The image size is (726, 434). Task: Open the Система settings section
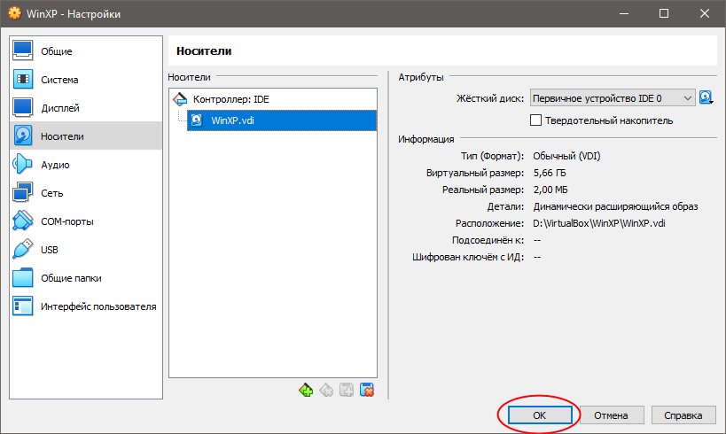tap(86, 80)
